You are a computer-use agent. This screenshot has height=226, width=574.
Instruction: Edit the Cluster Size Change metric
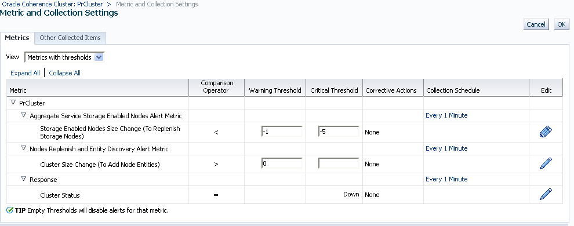point(546,163)
